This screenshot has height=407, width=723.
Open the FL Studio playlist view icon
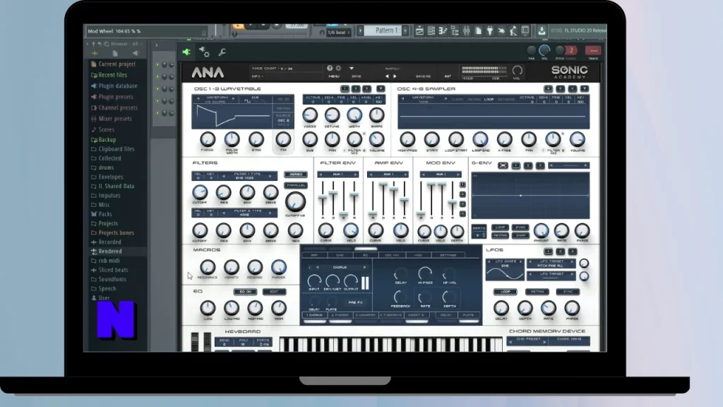click(x=419, y=31)
